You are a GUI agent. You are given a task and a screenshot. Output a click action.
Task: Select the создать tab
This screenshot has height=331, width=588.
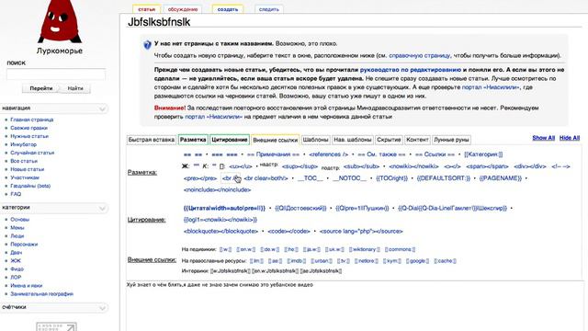click(x=228, y=9)
